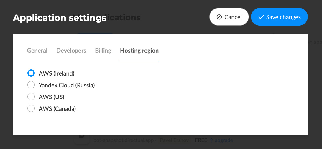The width and height of the screenshot is (322, 149).
Task: Choose Yandex.Cloud (Russia) hosting region
Action: point(31,85)
